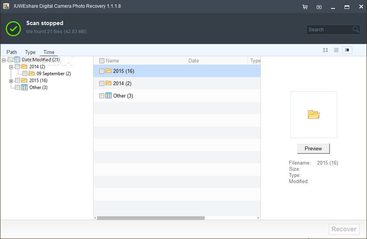Click the Date Modified calendar icon
This screenshot has height=239, width=367.
click(17, 60)
